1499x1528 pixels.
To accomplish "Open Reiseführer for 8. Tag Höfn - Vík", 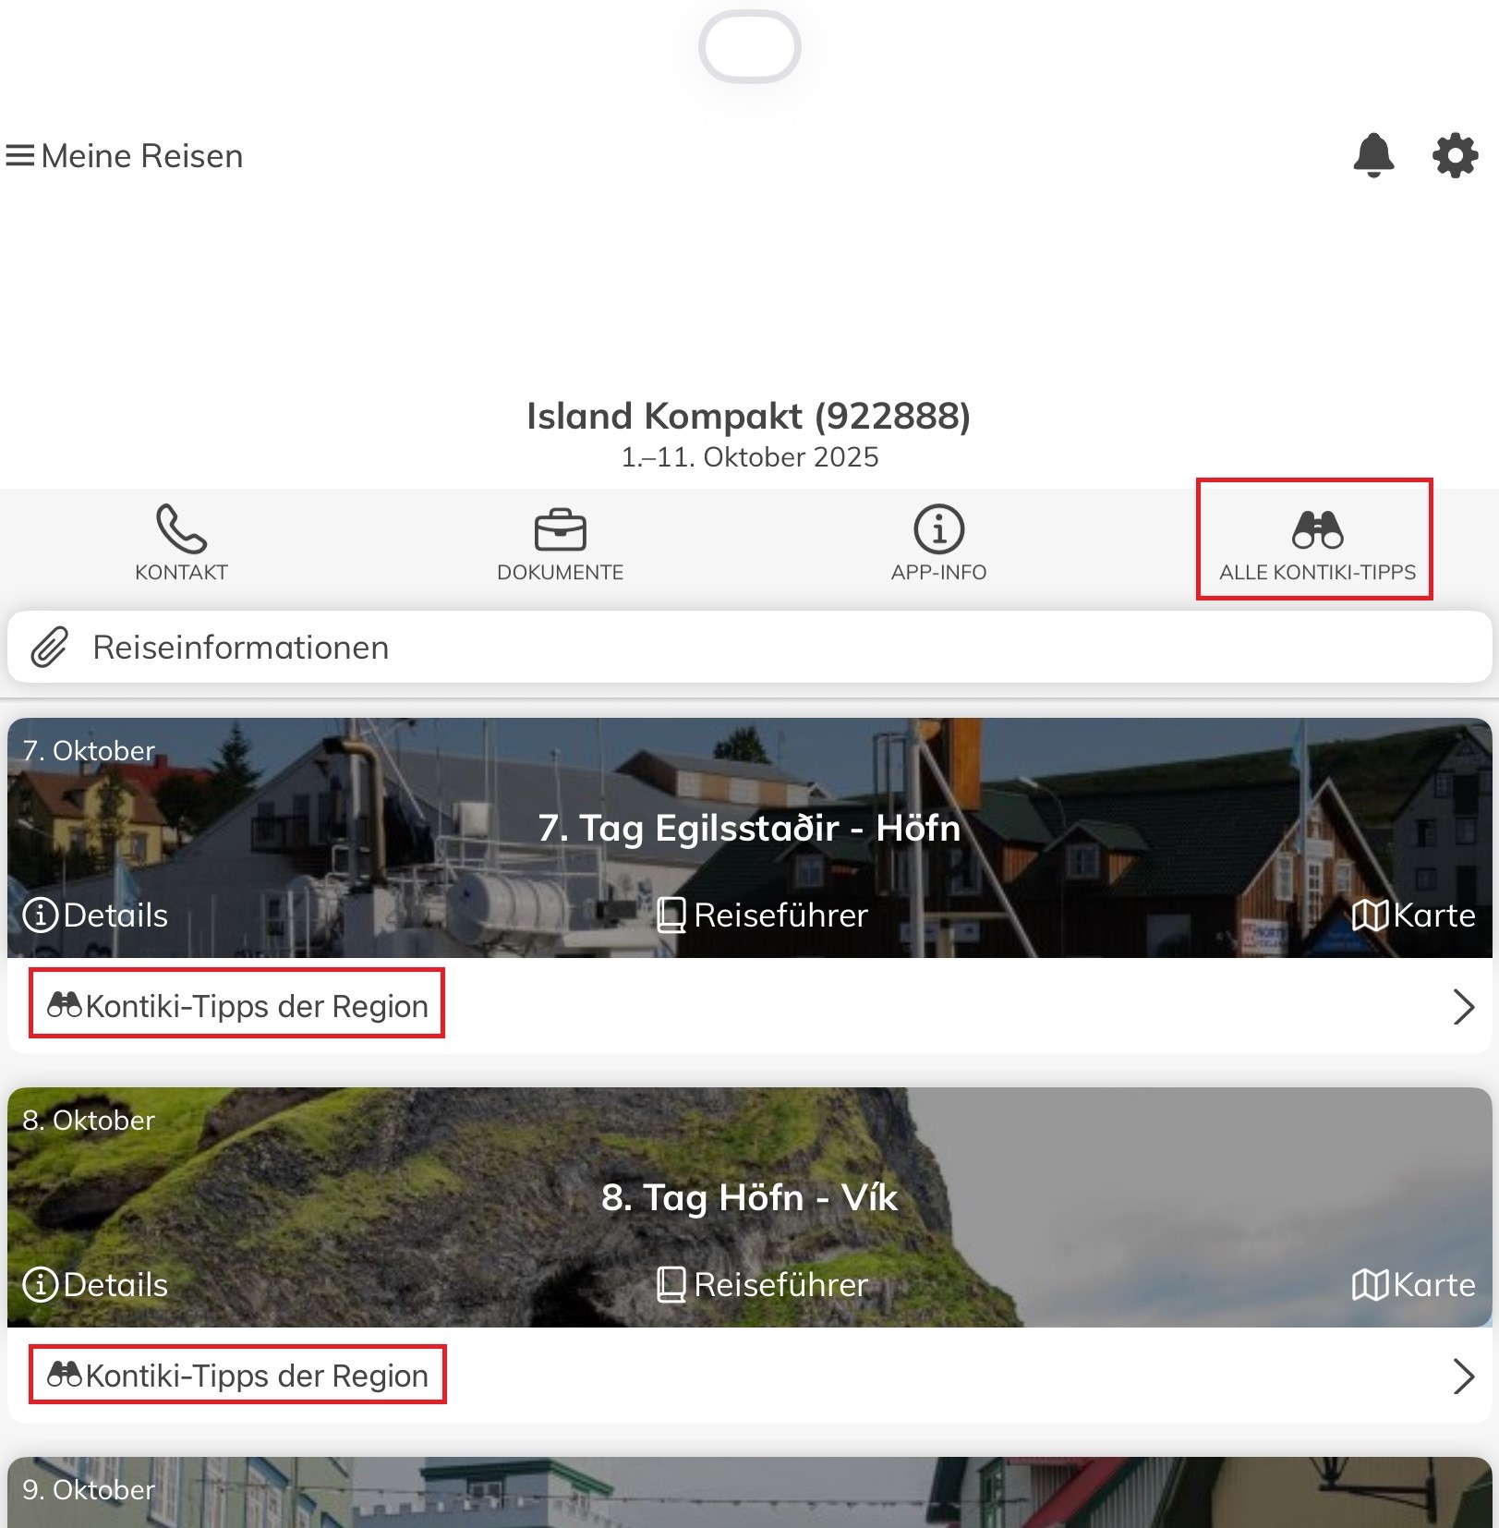I will 763,1285.
